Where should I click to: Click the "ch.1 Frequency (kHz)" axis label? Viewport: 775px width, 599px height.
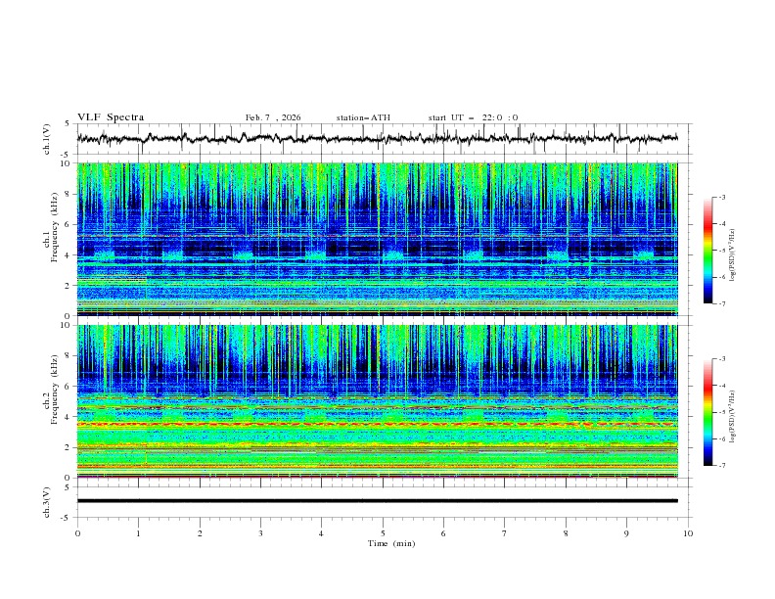tap(51, 228)
